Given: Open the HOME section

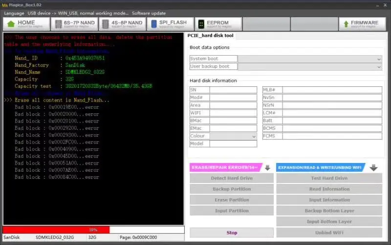Looking at the screenshot, I should click(x=26, y=24).
